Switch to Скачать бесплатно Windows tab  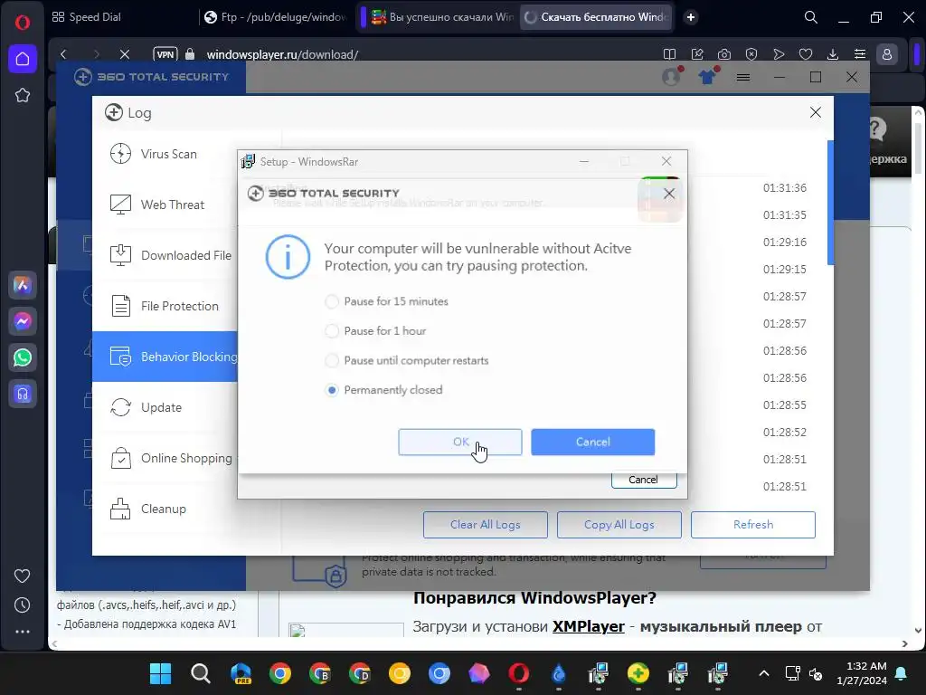click(x=597, y=17)
